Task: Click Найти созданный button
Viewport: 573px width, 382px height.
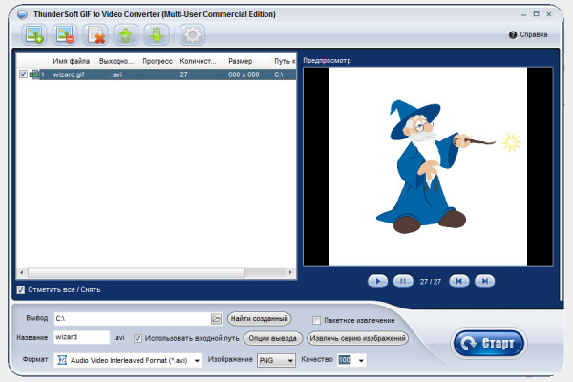Action: pos(259,318)
